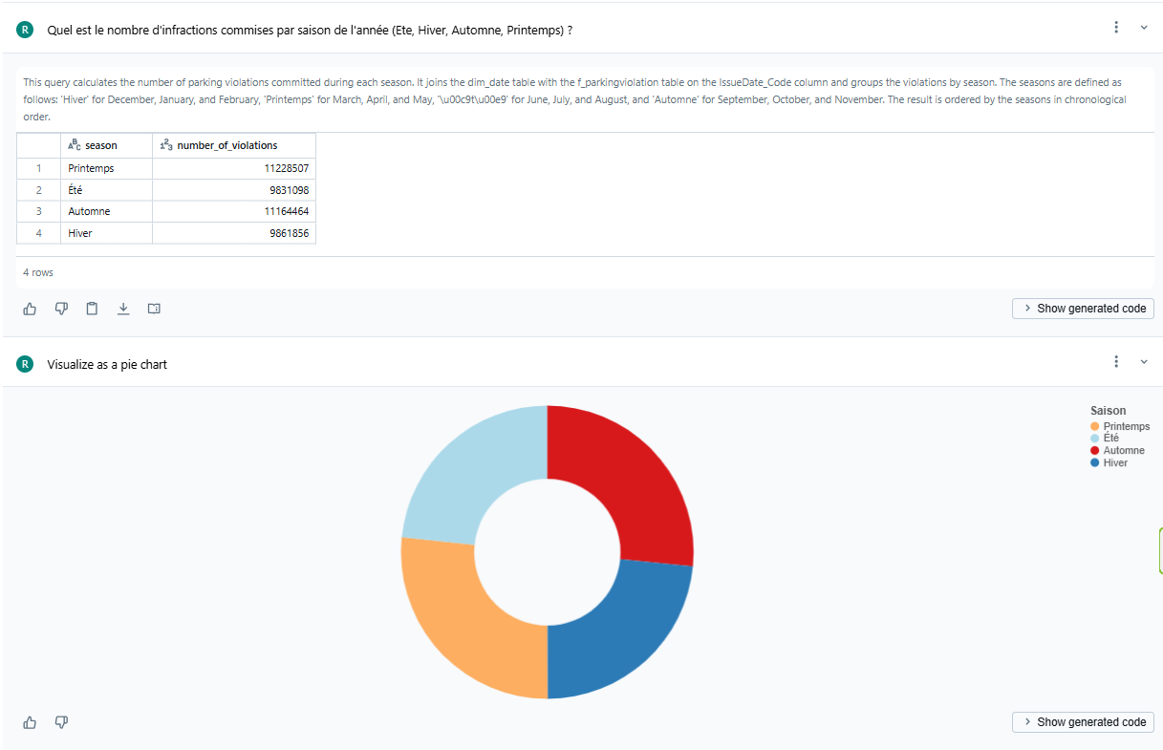This screenshot has height=750, width=1163.
Task: Click thumbs up under the pie chart
Action: click(30, 722)
